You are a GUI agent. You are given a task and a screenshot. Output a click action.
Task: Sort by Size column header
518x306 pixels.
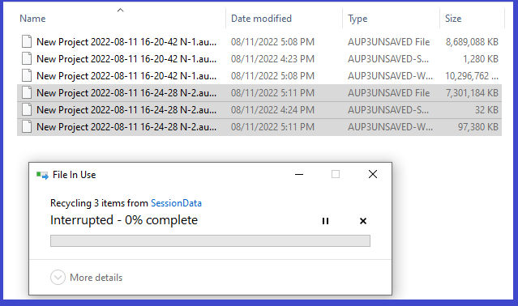[453, 19]
